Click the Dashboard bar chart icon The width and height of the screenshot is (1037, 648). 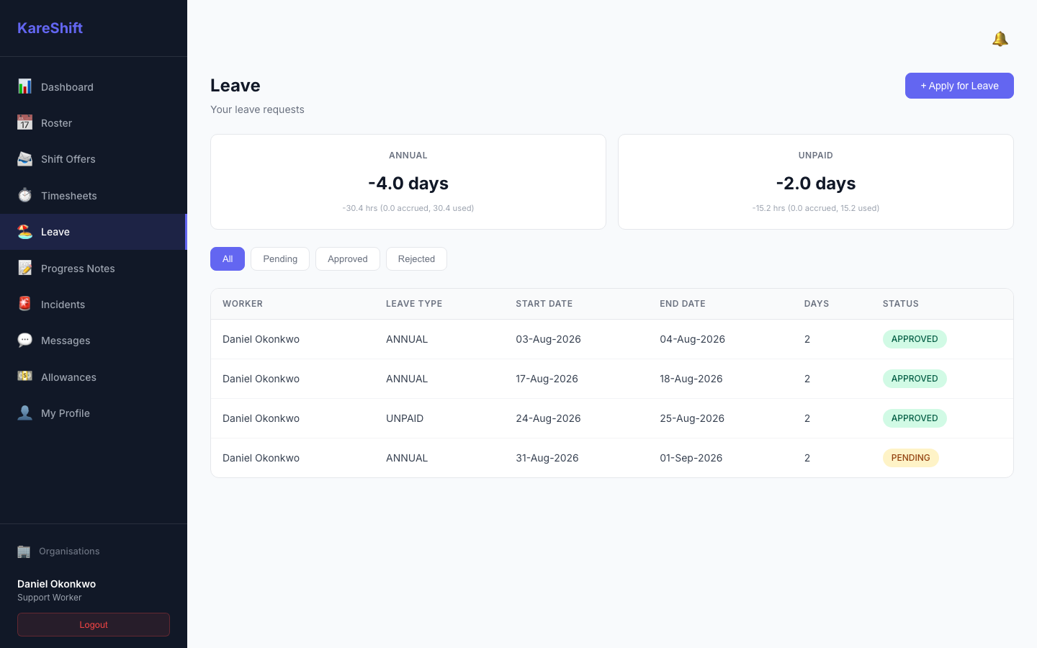tap(24, 86)
